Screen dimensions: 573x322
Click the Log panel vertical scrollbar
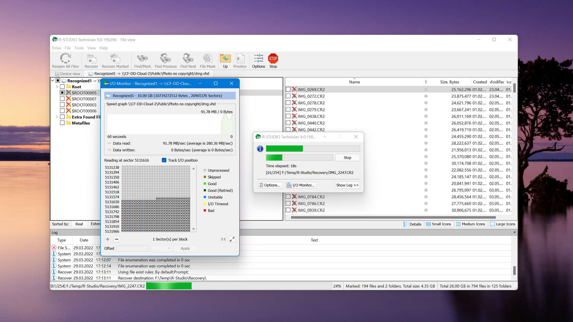tap(514, 270)
